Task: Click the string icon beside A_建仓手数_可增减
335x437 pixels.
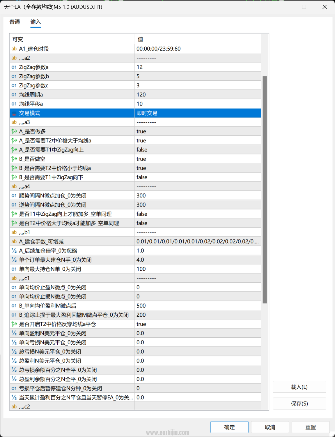Action: click(x=14, y=242)
